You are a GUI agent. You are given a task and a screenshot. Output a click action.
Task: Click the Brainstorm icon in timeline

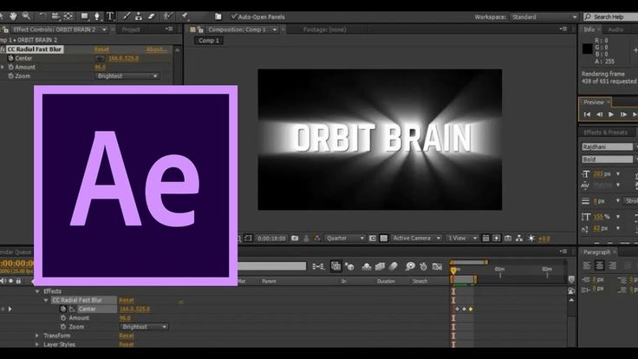[x=410, y=266]
